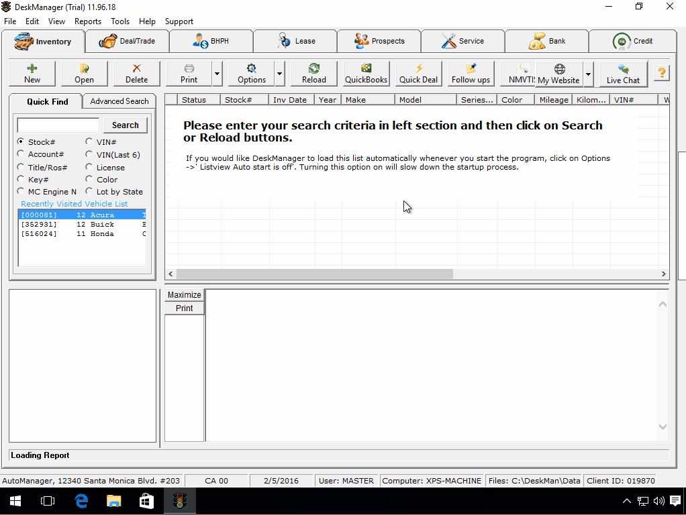The height and width of the screenshot is (515, 686).
Task: Select the 11 Honda recent vehicle
Action: pos(83,234)
